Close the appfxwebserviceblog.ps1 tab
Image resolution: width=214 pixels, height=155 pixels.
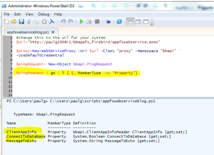53,32
